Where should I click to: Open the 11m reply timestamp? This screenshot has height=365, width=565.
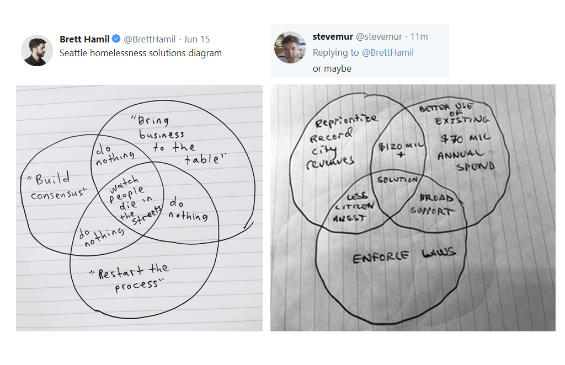(x=419, y=37)
